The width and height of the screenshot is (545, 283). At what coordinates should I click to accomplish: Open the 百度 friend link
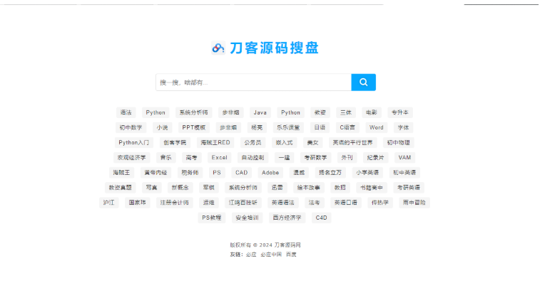[291, 255]
